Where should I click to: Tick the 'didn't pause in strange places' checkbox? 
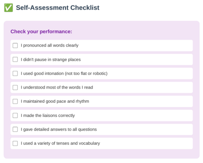coord(15,59)
